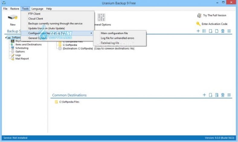Select Items and Destinations tree item
Screen dimensions: 238x142
(x=28, y=45)
